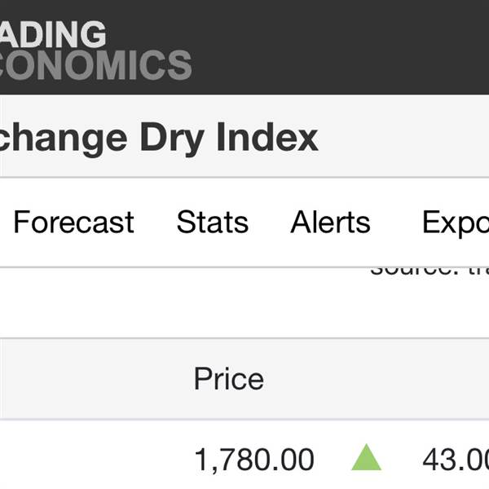The image size is (489, 489).
Task: Select the 1,780.00 price value
Action: (x=254, y=460)
